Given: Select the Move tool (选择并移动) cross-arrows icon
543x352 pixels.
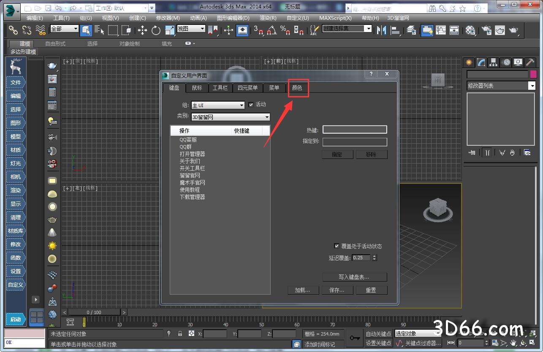Looking at the screenshot, I should [143, 30].
